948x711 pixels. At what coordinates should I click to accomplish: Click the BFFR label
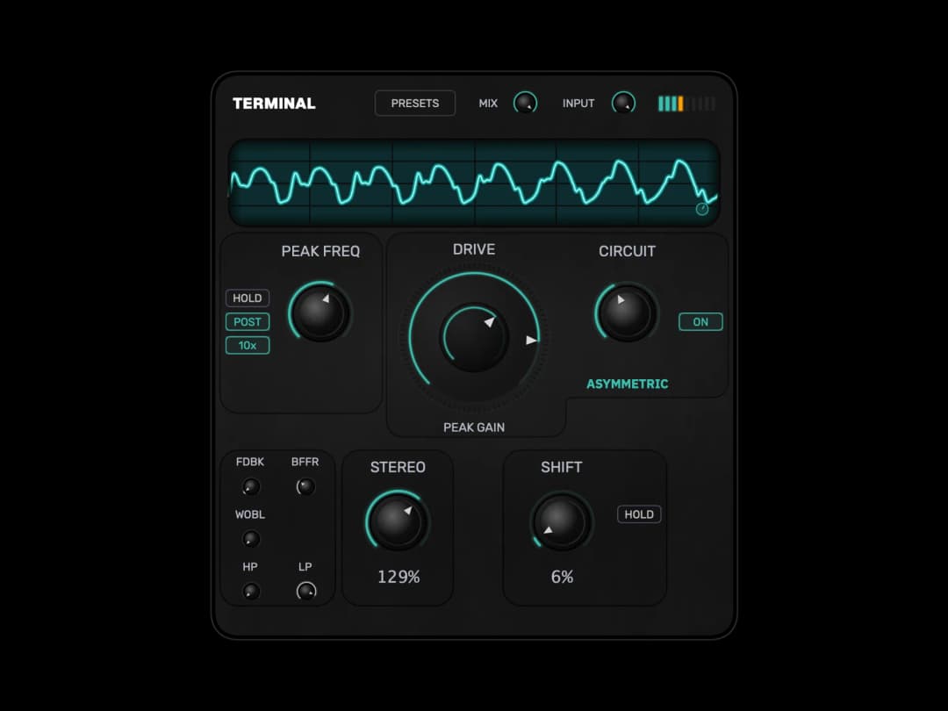(x=305, y=462)
